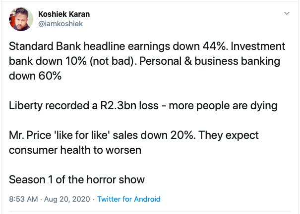Click the Standard Bank headline earnings sentence
Image resolution: width=300 pixels, height=214 pixels.
tap(119, 46)
